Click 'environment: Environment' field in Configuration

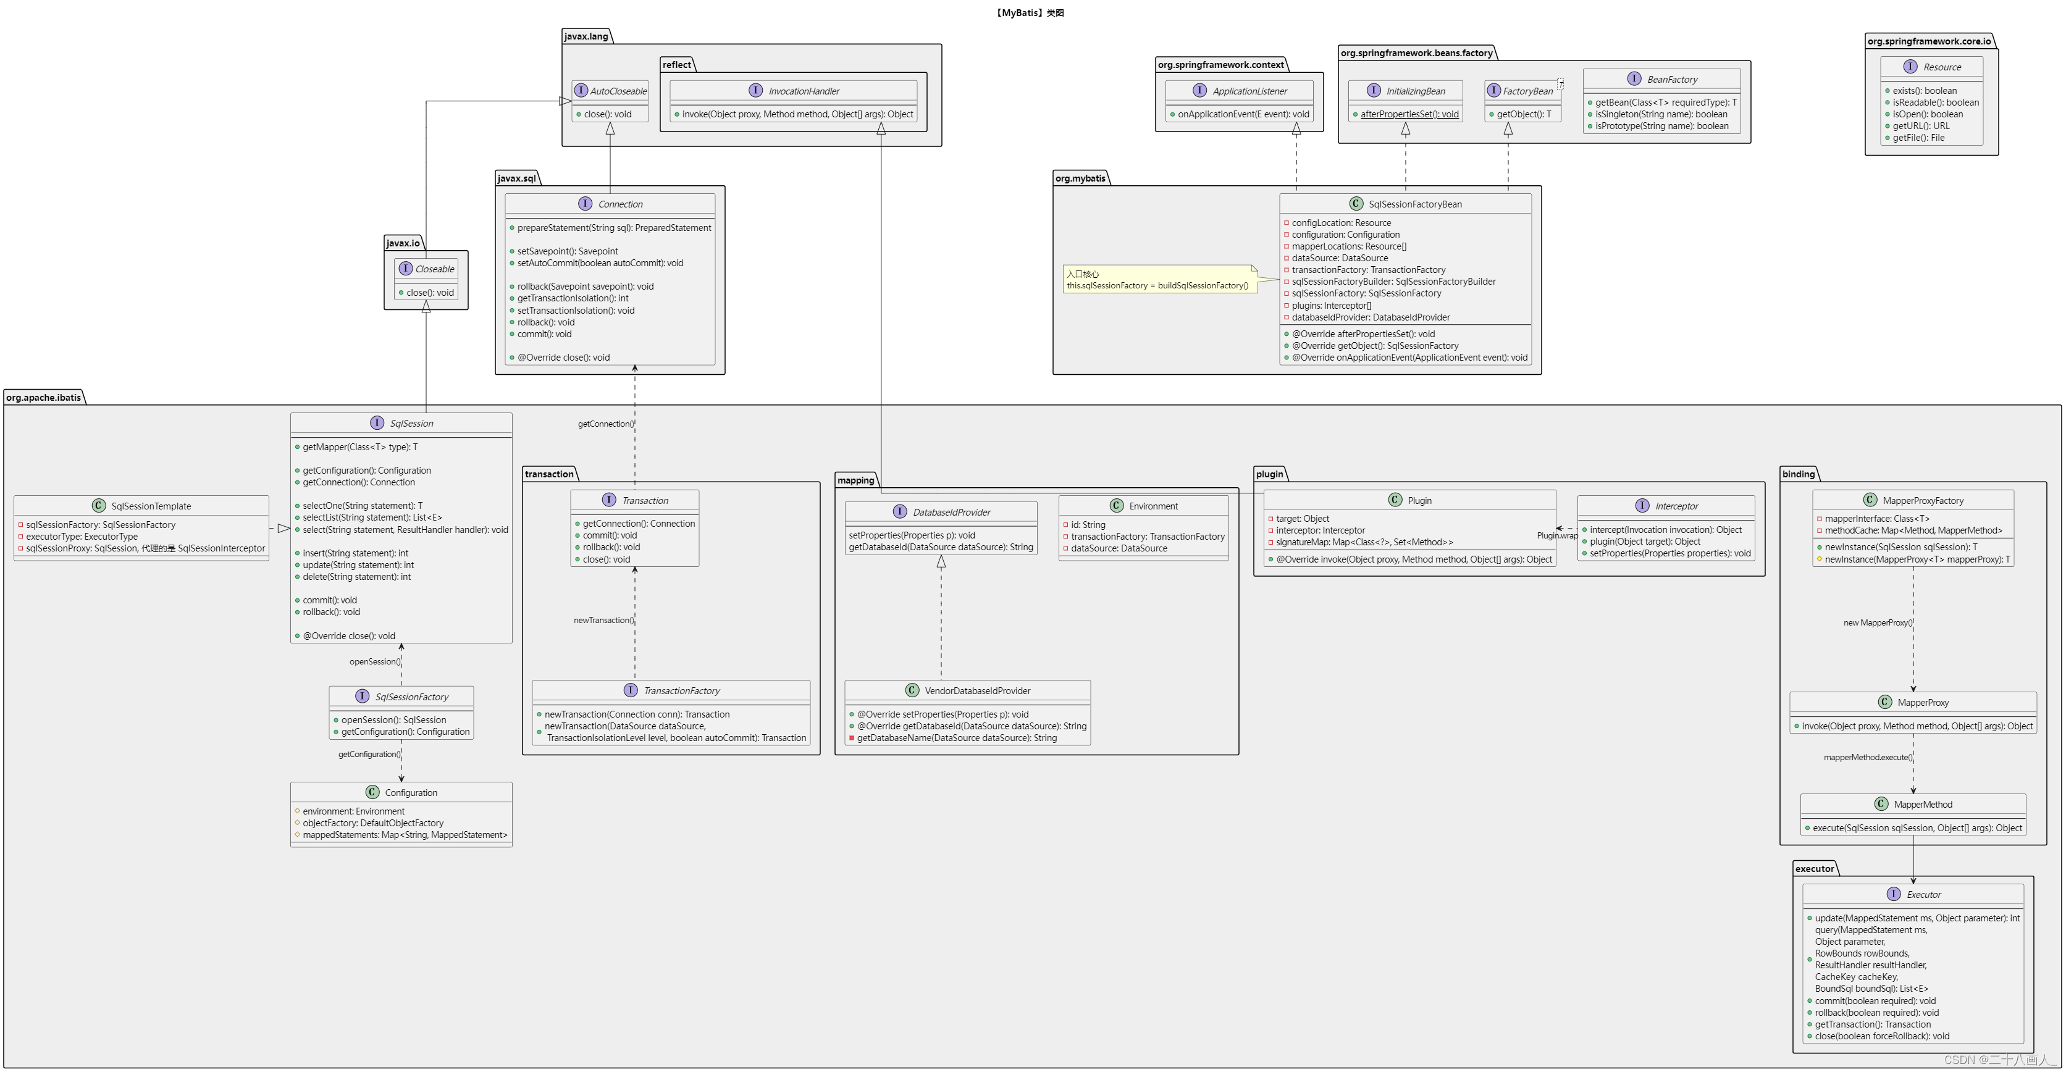point(354,811)
